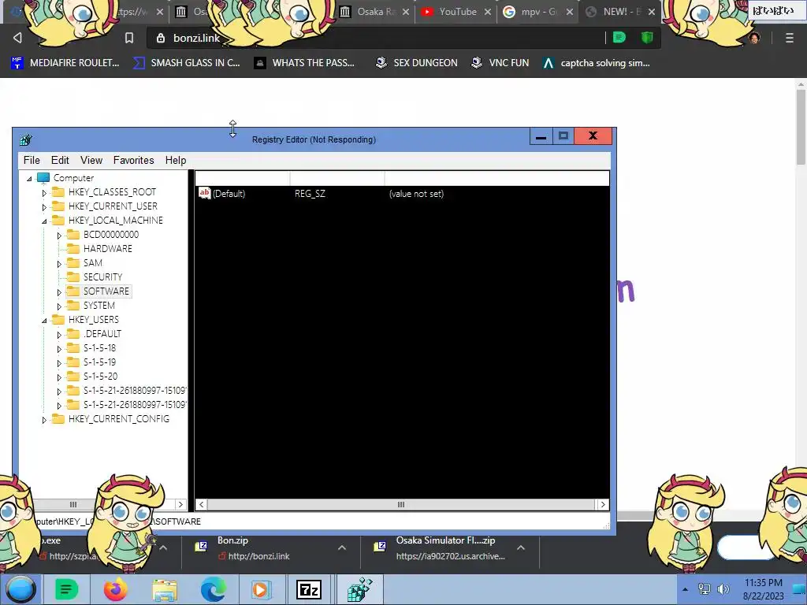This screenshot has width=807, height=605.
Task: Click the REG_SZ type cell
Action: point(310,194)
